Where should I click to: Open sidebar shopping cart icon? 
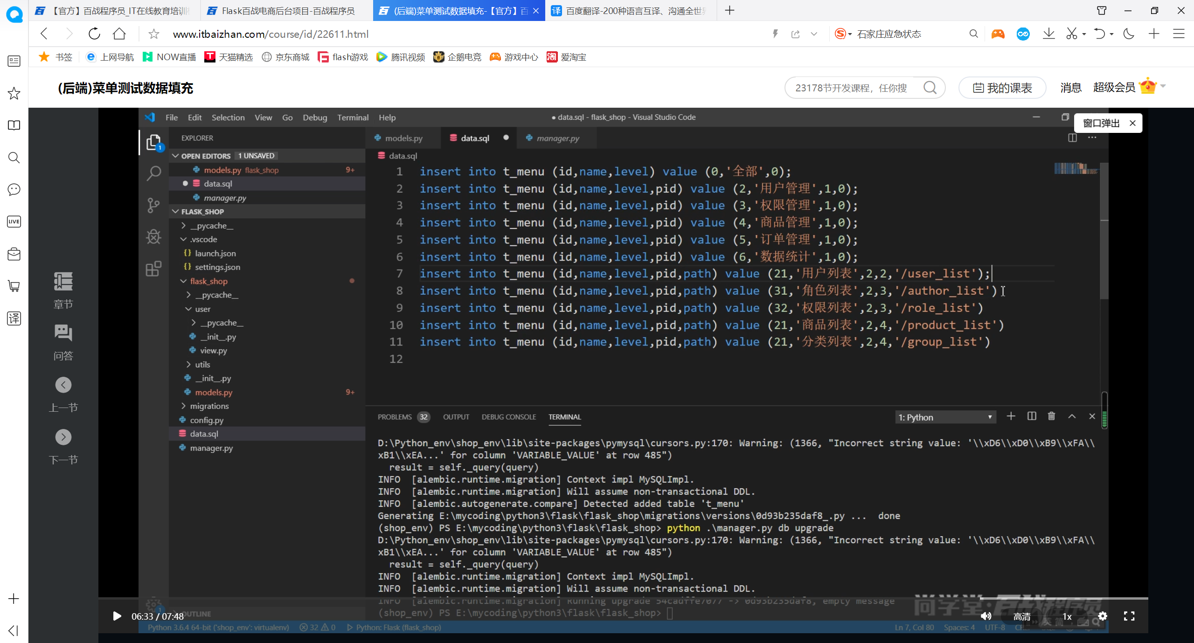pyautogui.click(x=14, y=286)
